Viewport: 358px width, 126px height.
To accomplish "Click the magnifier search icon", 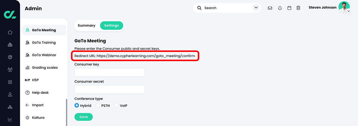I will pos(199,8).
